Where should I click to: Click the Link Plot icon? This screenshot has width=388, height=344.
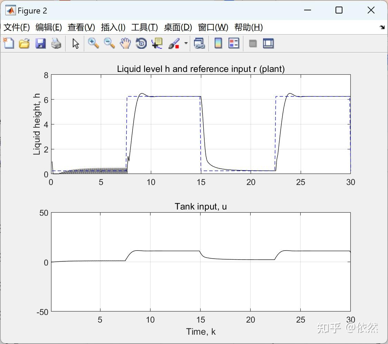point(200,43)
